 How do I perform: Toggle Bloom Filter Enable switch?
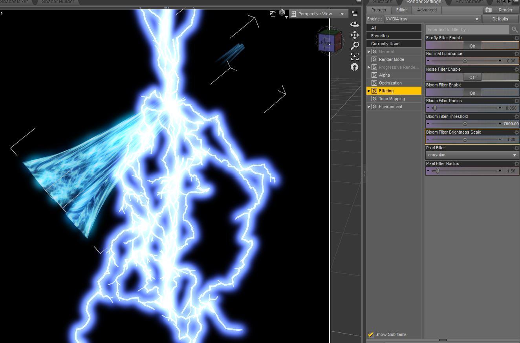[472, 93]
